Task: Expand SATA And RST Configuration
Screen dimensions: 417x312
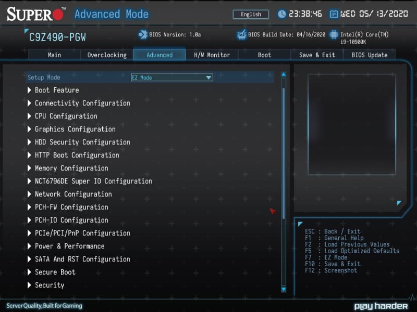Action: point(78,259)
